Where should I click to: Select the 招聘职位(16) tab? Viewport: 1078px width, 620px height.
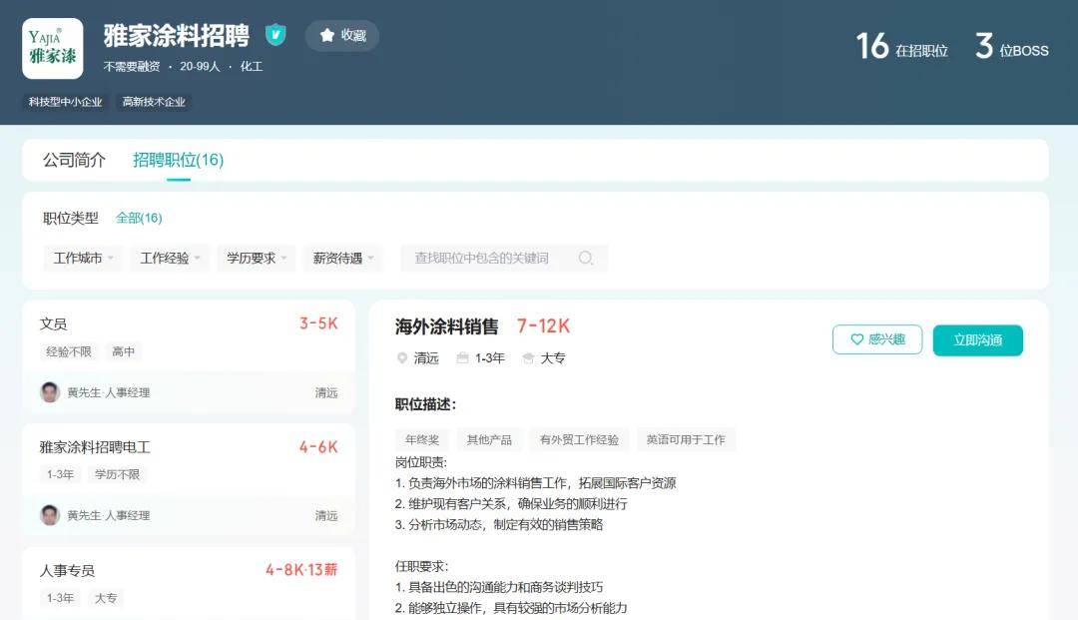tap(178, 160)
